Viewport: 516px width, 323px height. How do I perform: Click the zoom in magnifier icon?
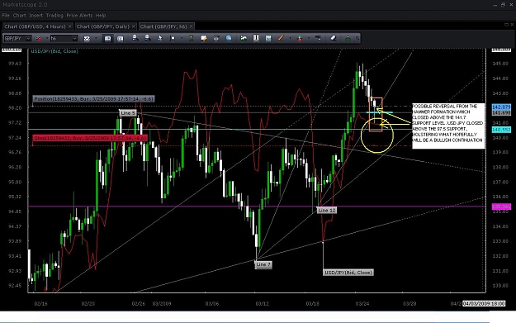135,38
